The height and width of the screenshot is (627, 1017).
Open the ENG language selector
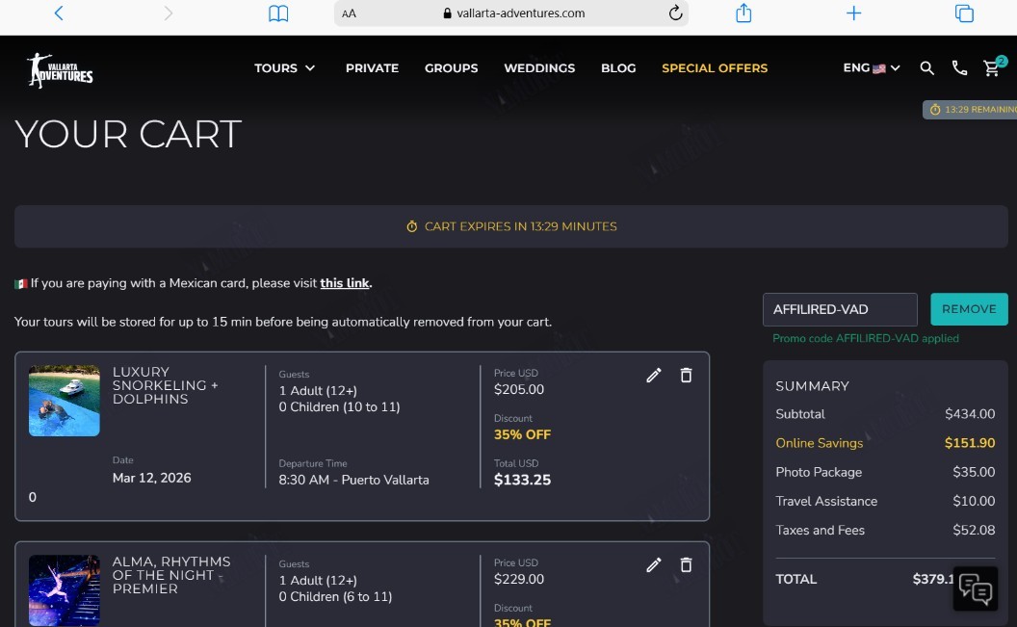[871, 68]
